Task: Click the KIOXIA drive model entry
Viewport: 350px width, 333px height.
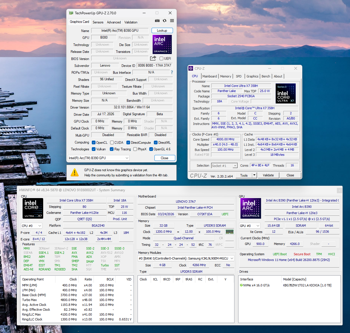Action: (x=307, y=285)
